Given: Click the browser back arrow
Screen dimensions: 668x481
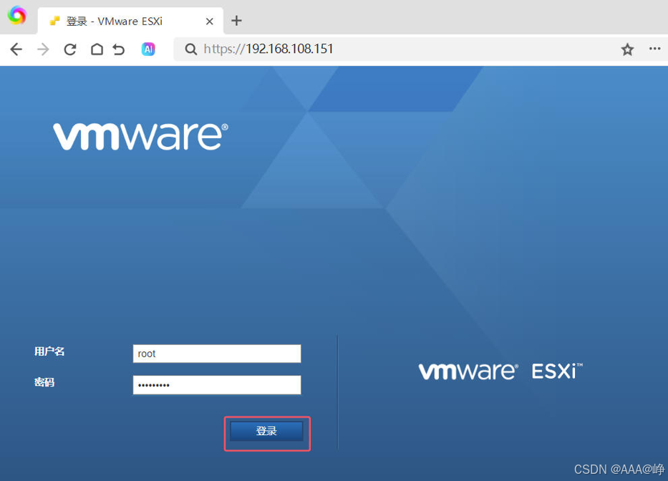Looking at the screenshot, I should click(x=16, y=49).
